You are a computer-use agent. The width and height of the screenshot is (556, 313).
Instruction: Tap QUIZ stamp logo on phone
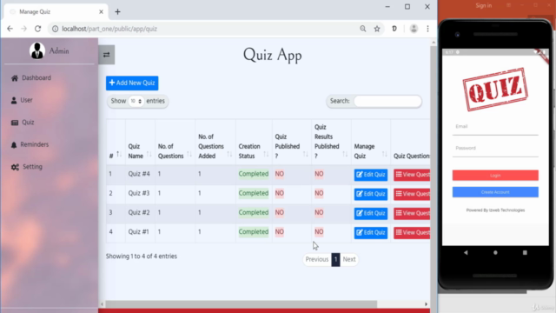495,90
